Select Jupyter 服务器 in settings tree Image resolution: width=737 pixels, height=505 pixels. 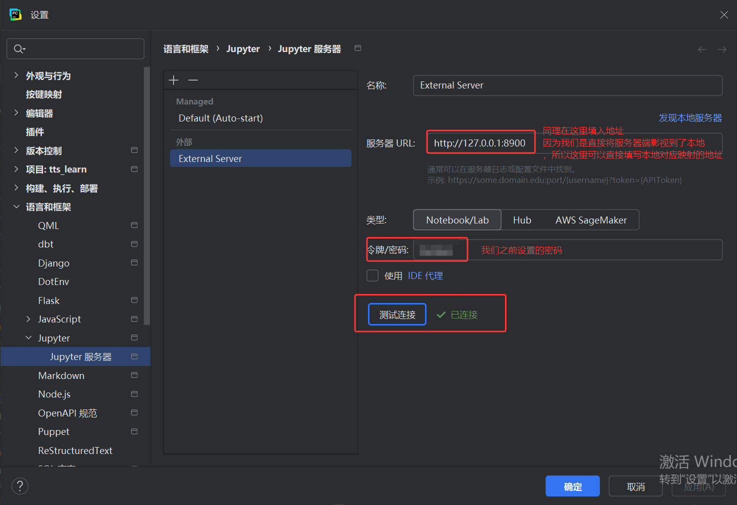click(x=75, y=356)
